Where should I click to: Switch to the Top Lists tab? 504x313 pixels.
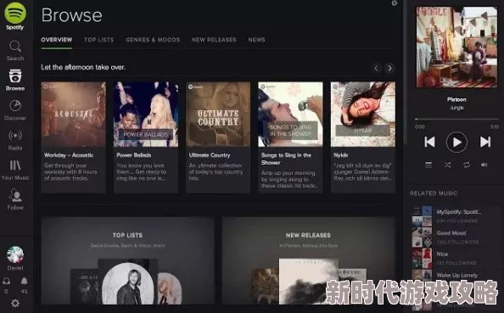point(99,40)
